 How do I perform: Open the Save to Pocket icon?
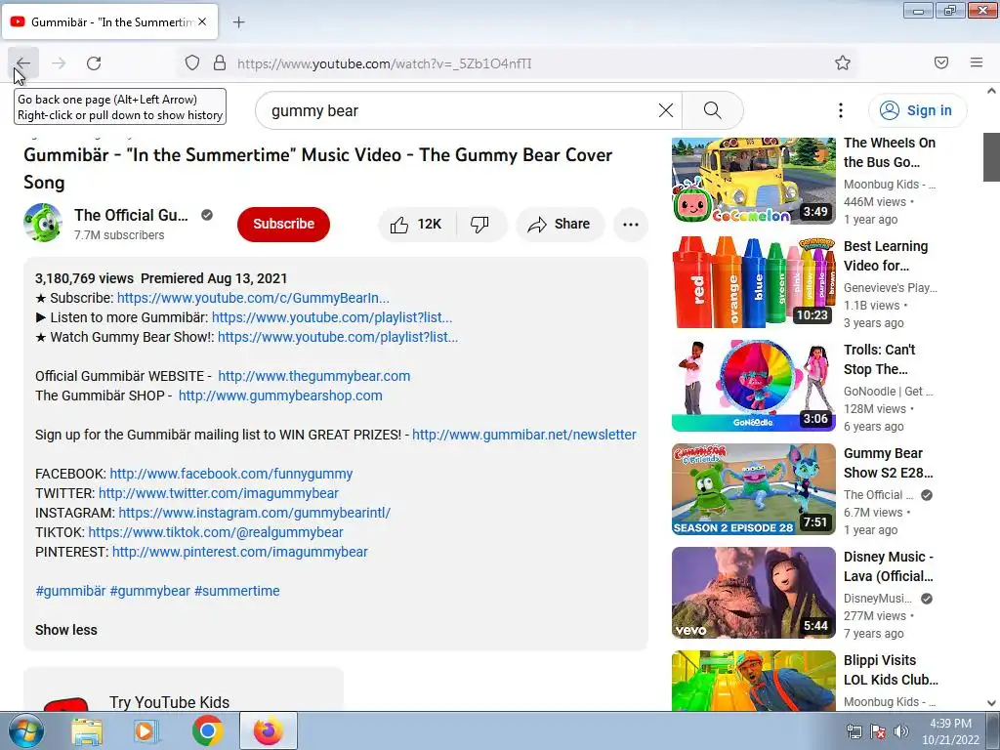coord(941,62)
